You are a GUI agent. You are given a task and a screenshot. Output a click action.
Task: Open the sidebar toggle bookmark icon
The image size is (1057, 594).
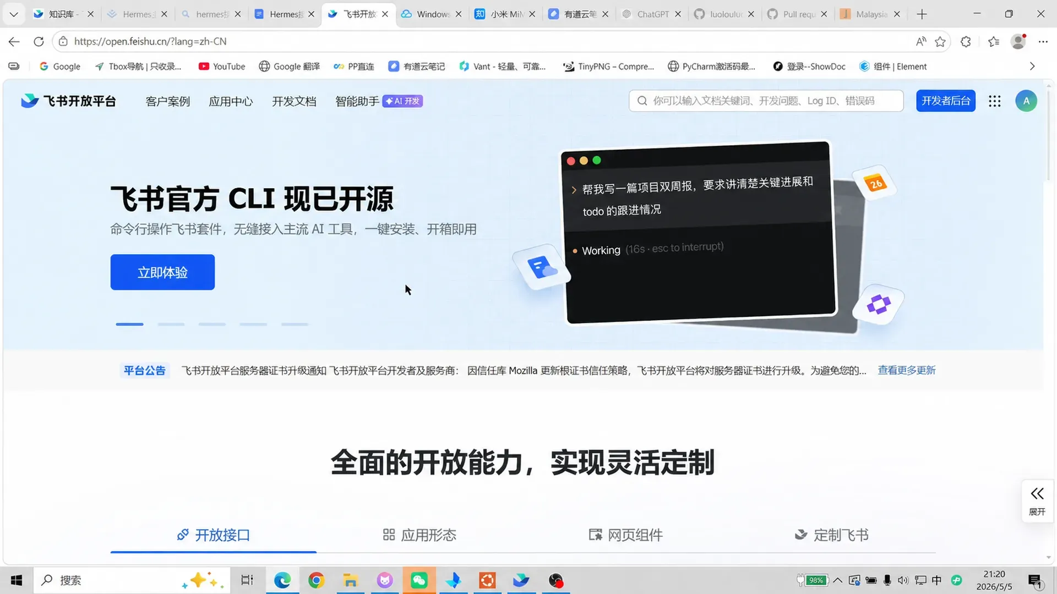[x=14, y=67]
